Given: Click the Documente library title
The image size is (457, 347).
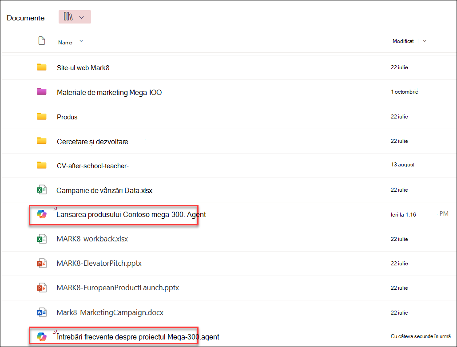Looking at the screenshot, I should tap(26, 18).
